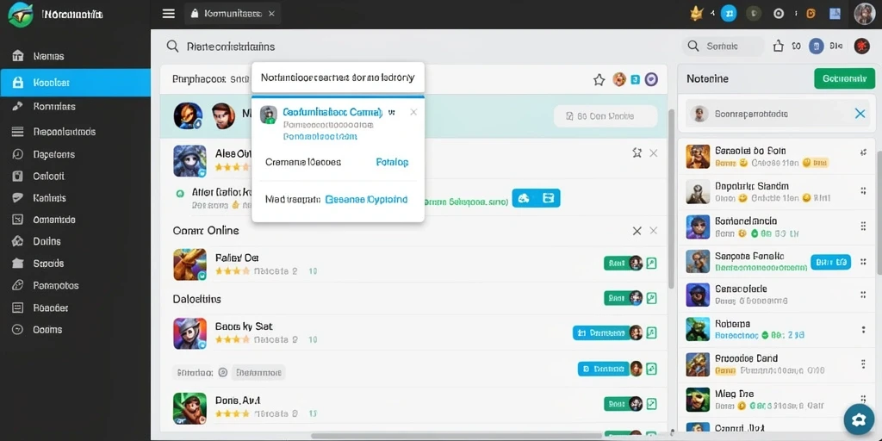Screen dimensions: 882x441
Task: Switch to the Komunitaece tab
Action: coord(233,14)
